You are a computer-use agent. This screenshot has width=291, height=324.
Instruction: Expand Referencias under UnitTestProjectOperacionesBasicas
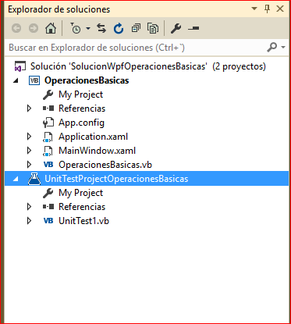(x=29, y=207)
